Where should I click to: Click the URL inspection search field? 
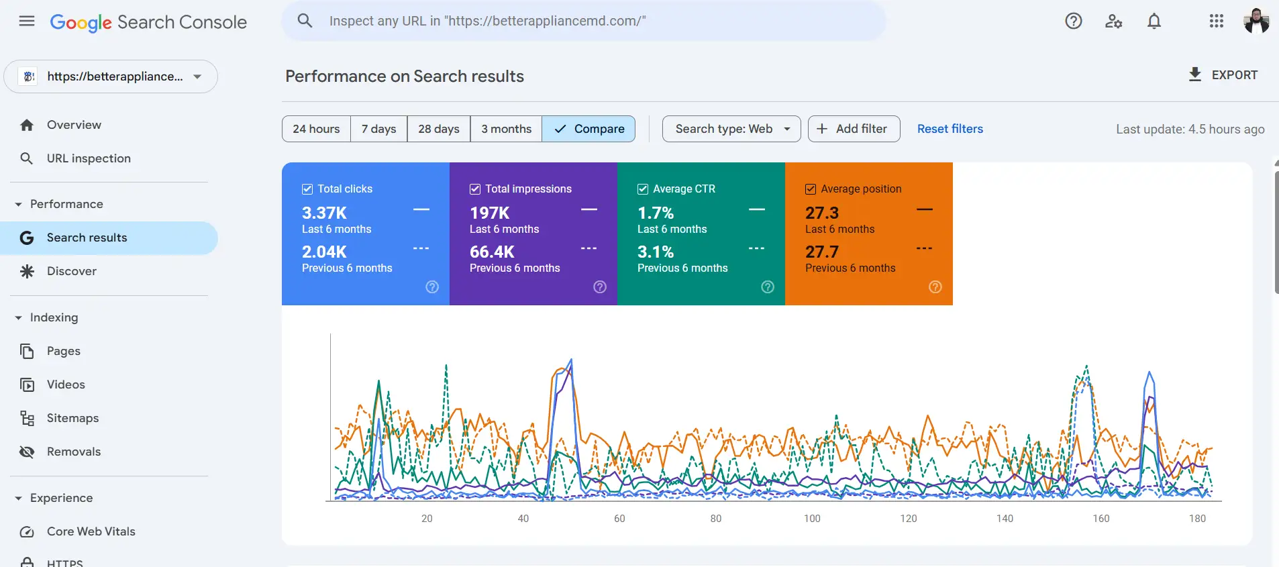[584, 21]
